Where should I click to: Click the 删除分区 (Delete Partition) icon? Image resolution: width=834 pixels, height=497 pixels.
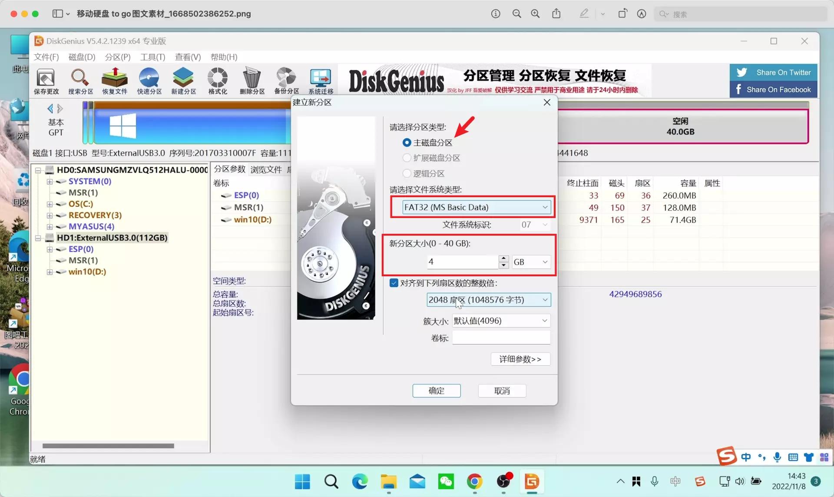[x=252, y=81]
